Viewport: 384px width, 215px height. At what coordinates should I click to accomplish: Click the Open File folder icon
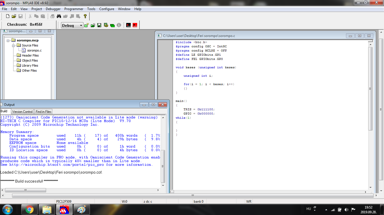pyautogui.click(x=14, y=16)
